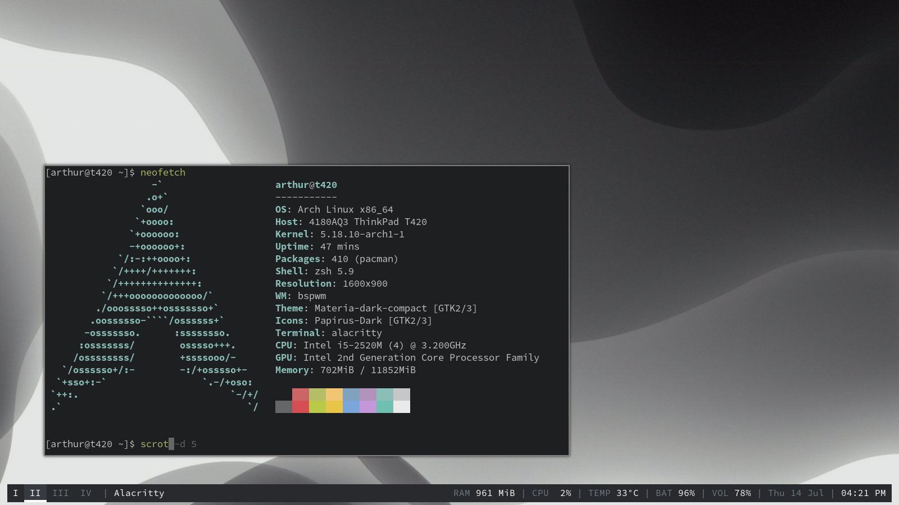
Task: Click the arthur@t420 hostname in neofetch output
Action: click(306, 185)
